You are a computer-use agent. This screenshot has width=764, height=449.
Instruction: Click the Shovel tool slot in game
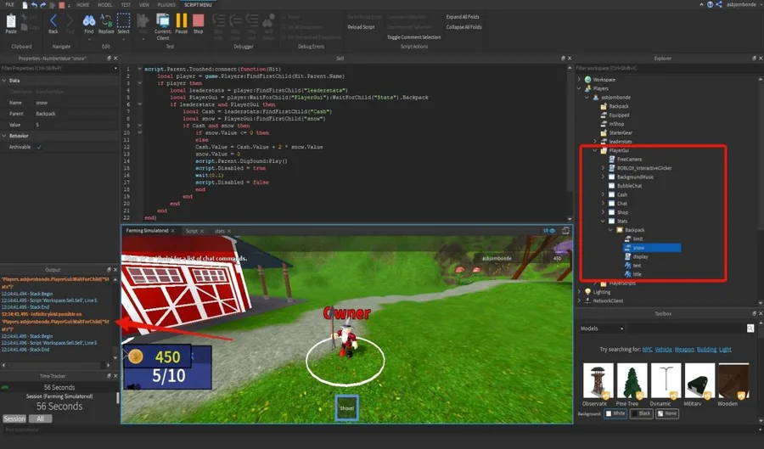[x=347, y=407]
